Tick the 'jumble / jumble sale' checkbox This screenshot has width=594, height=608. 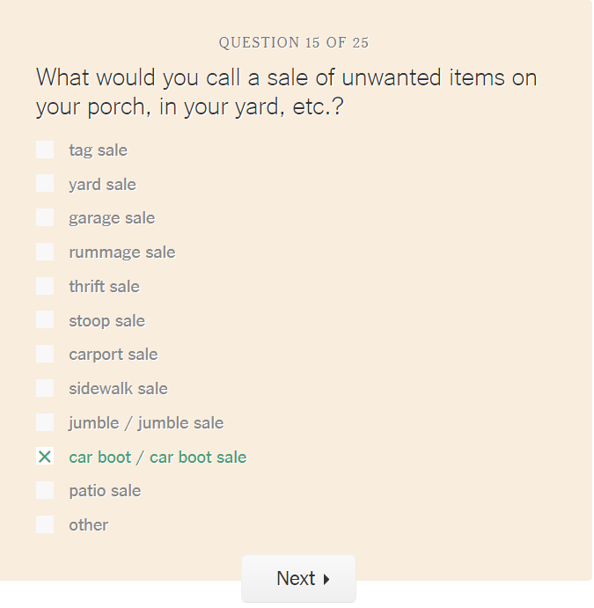point(45,422)
